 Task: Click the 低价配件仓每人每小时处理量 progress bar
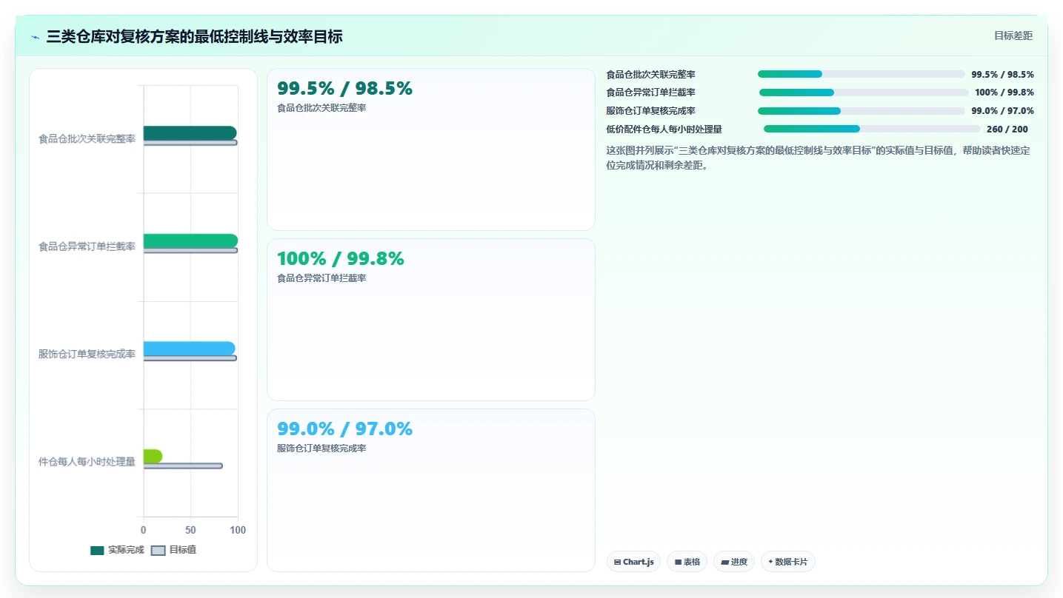[872, 129]
